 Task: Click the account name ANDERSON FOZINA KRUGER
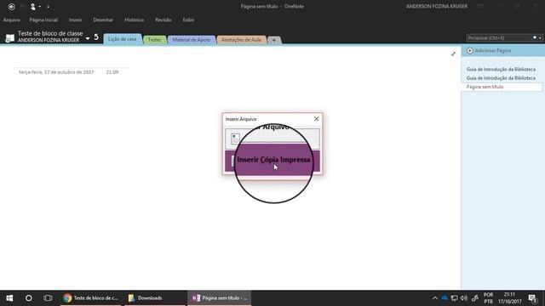[x=437, y=6]
